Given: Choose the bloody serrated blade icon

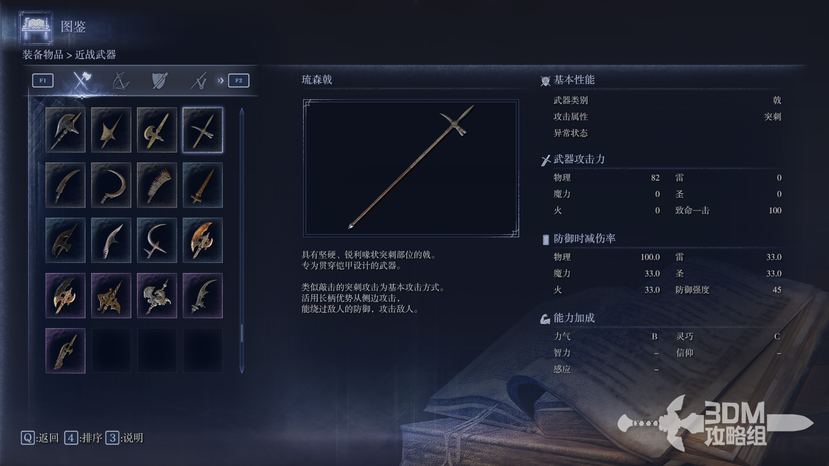Looking at the screenshot, I should tap(157, 185).
